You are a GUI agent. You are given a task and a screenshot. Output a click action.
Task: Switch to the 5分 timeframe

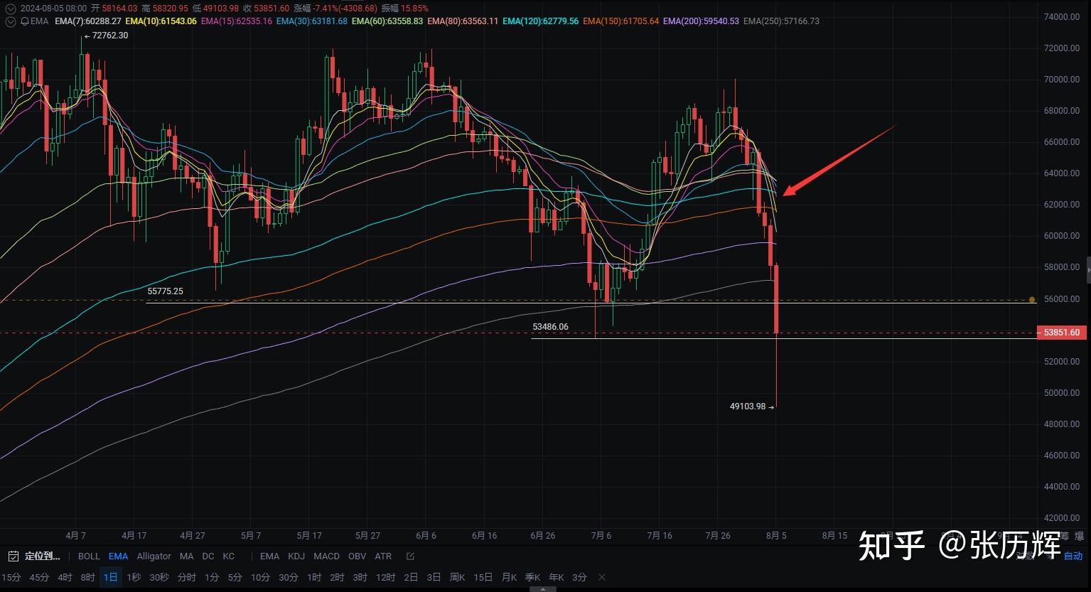[x=235, y=578]
